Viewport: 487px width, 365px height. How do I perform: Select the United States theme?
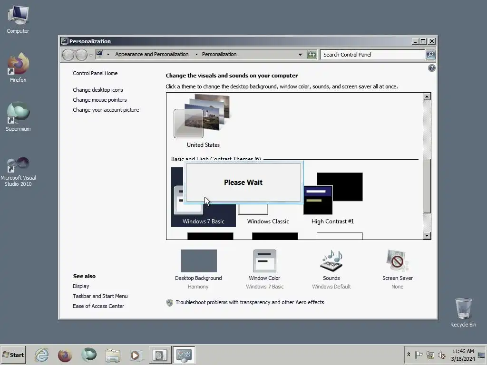[x=203, y=122]
